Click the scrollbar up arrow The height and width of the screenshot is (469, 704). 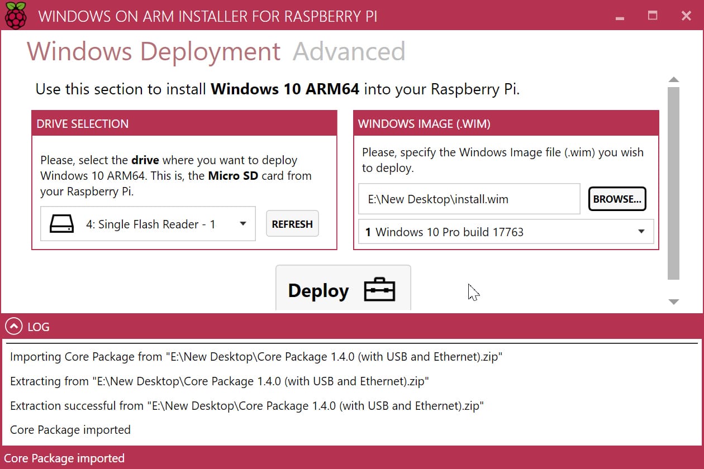674,80
